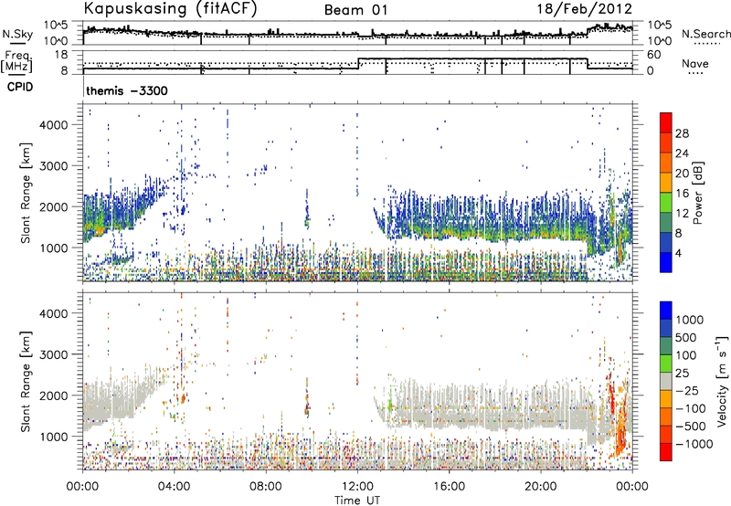Click '10^5' tick beside the N.Search label
This screenshot has height=506, width=731.
click(x=660, y=26)
